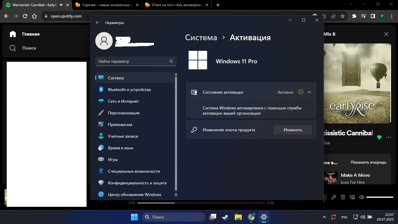Click the magnifier icon in Settings search

click(171, 61)
